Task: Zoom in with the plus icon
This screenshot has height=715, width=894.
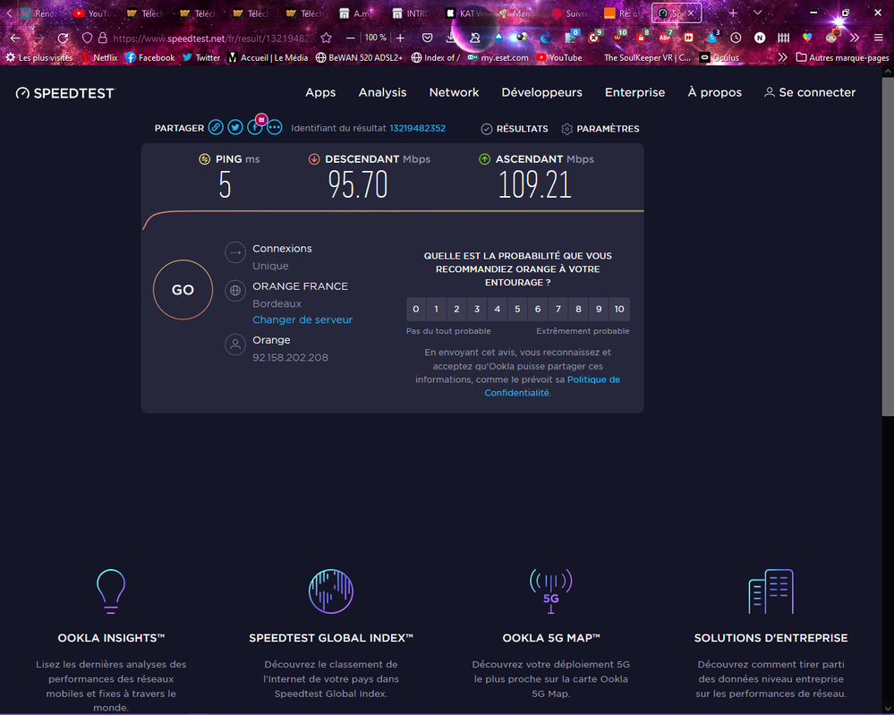Action: click(400, 38)
